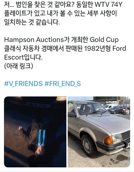This screenshot has height=172, width=134.
Task: Open the beige Ford Escort photo
Action: [x=99, y=132]
